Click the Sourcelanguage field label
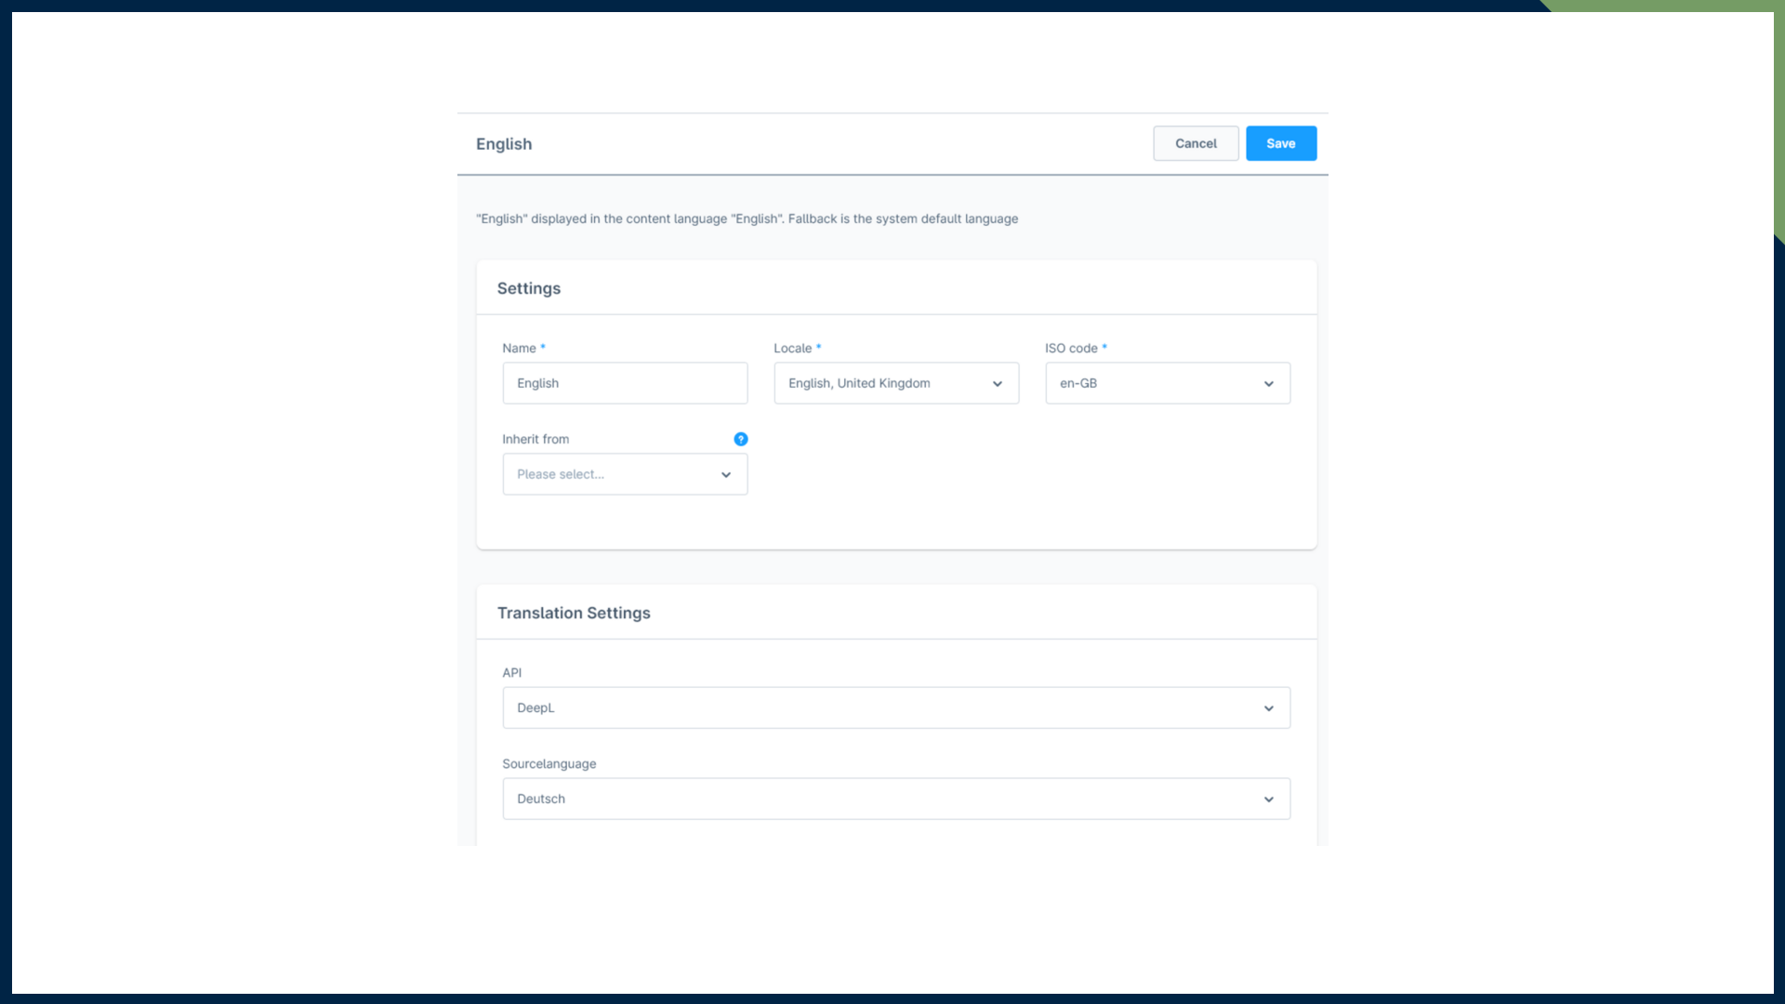The image size is (1785, 1004). 549,763
